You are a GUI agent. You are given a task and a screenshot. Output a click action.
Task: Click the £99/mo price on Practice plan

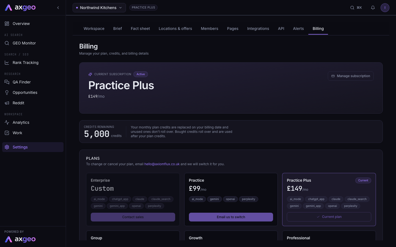197,189
